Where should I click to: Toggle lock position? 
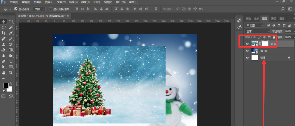tap(264, 37)
